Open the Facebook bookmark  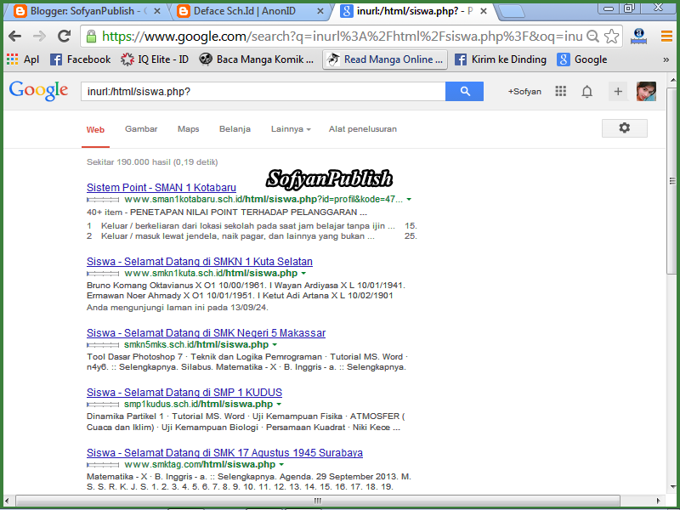pyautogui.click(x=80, y=59)
